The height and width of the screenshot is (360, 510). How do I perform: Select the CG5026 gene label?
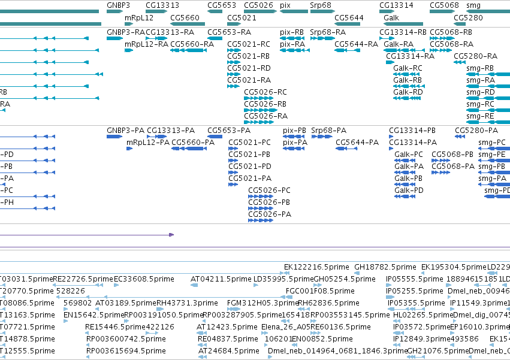point(258,5)
